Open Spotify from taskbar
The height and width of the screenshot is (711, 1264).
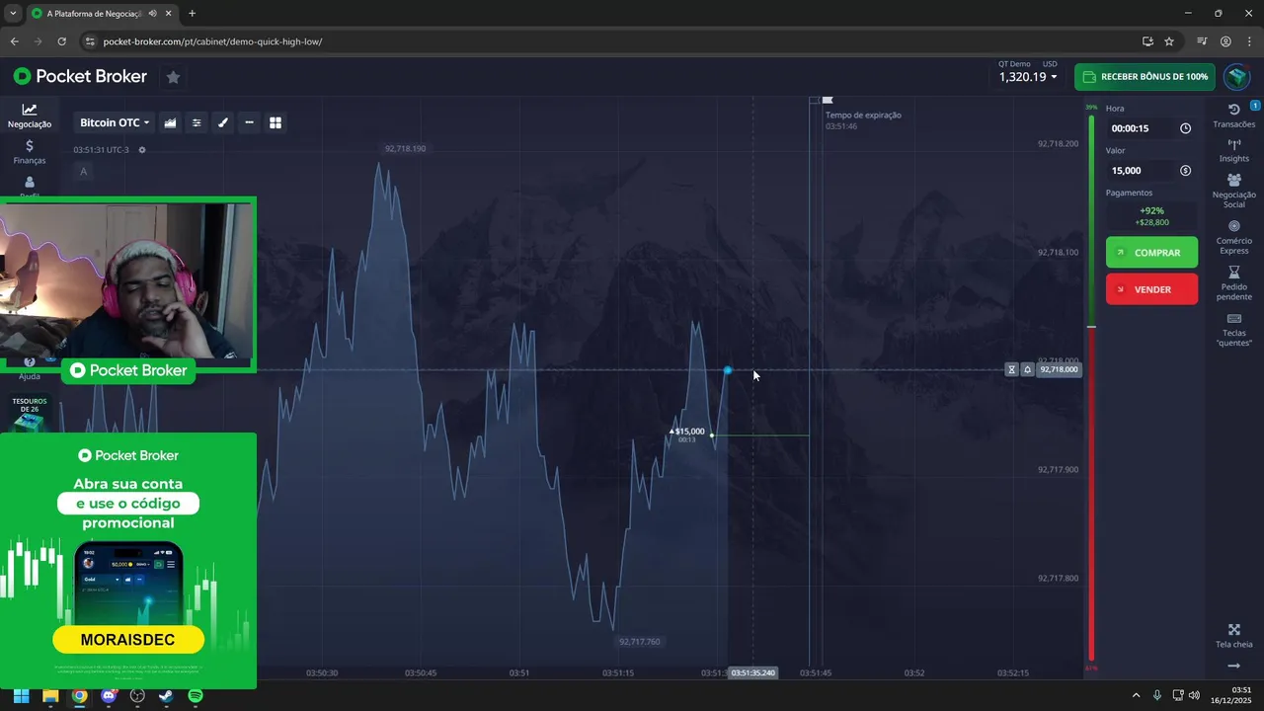pos(196,695)
